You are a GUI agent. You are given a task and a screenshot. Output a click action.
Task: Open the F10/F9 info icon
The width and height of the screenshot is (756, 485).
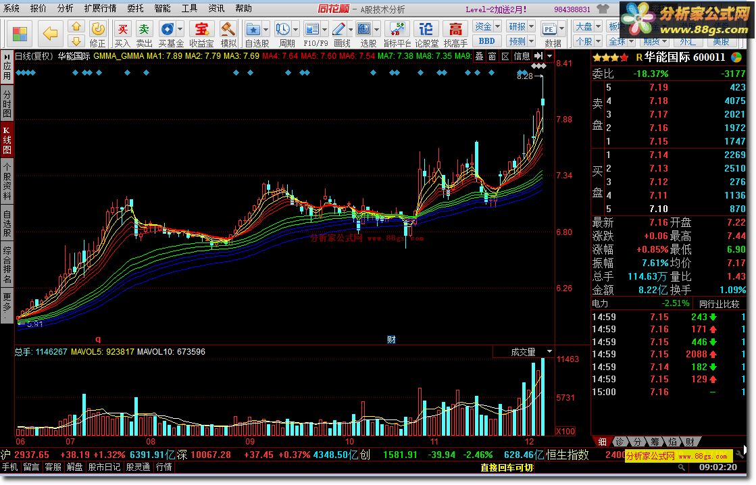point(312,30)
